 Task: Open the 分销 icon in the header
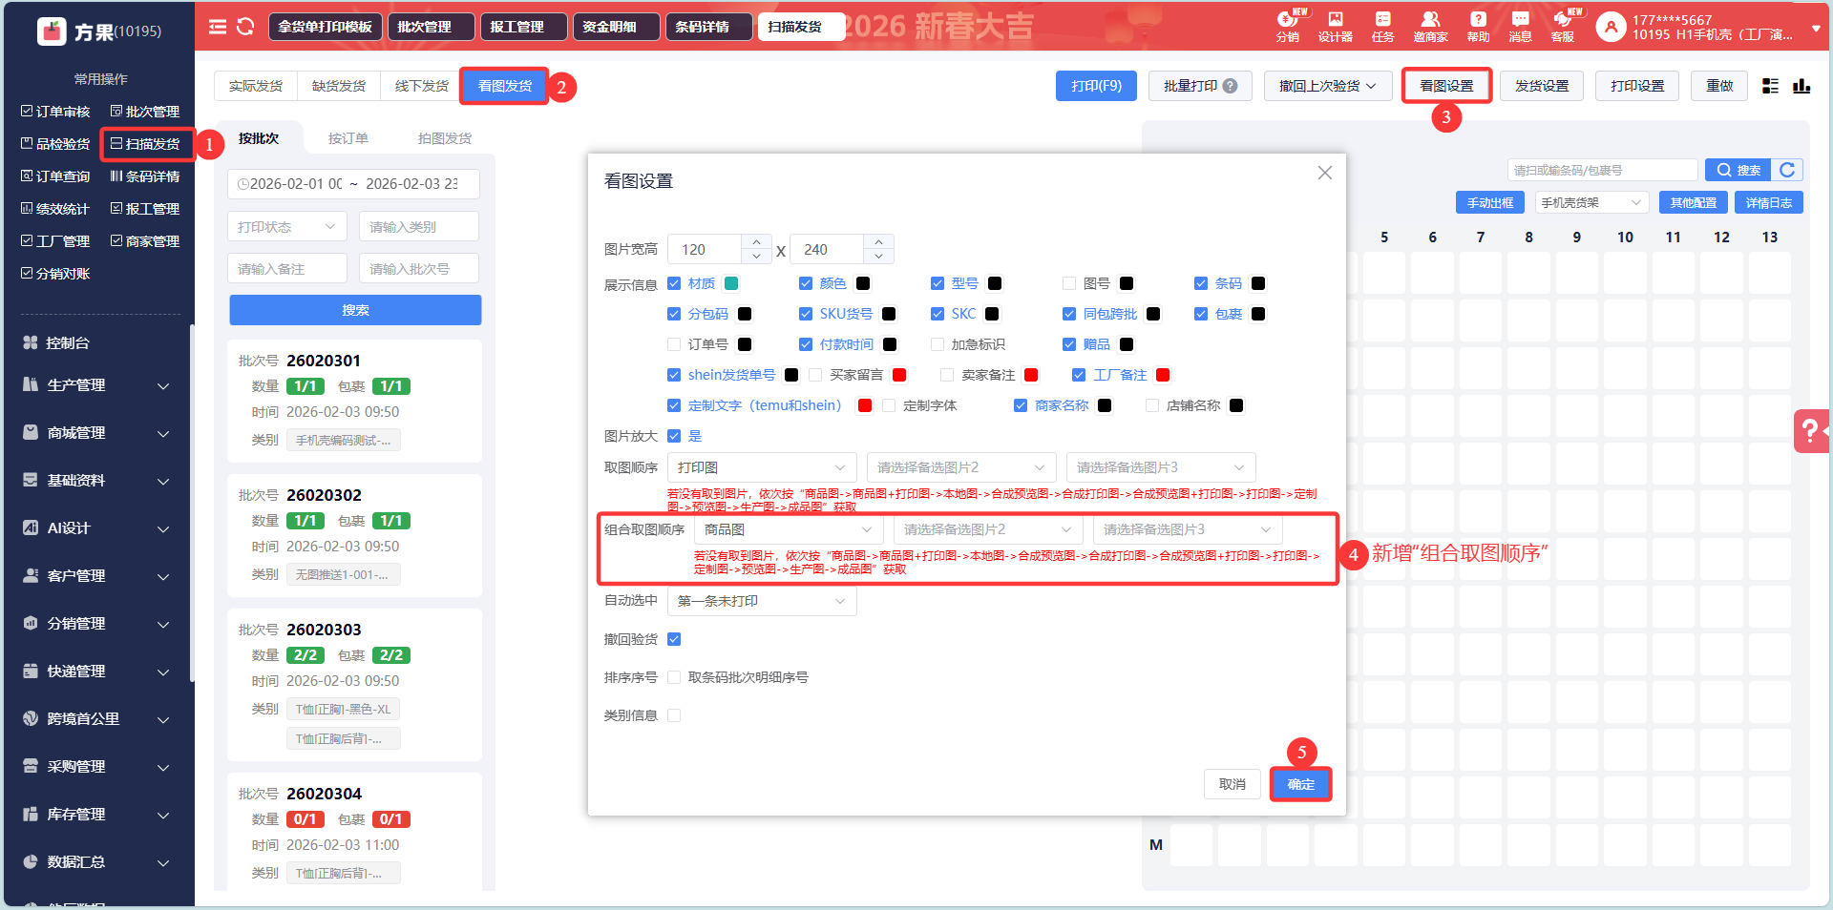tap(1288, 26)
